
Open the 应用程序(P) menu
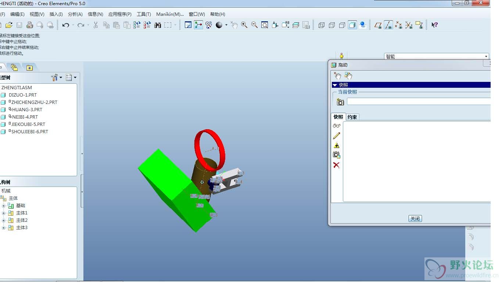pos(120,14)
